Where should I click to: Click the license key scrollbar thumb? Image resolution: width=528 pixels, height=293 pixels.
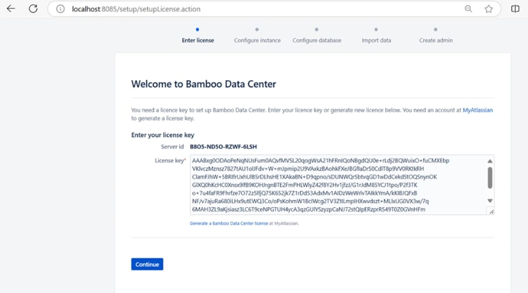click(x=490, y=178)
